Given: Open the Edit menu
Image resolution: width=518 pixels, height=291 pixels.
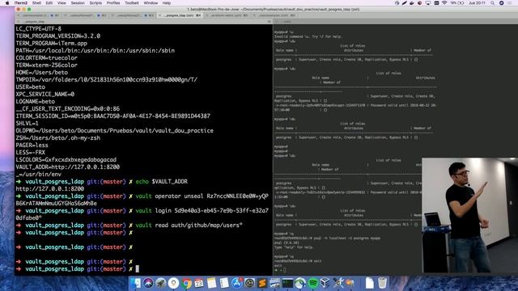Looking at the screenshot, I should tap(49, 3).
